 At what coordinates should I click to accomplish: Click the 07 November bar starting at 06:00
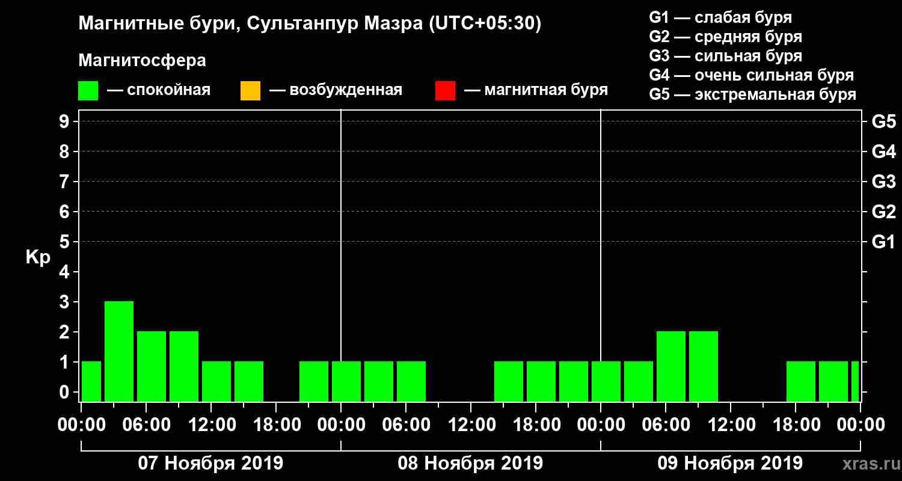152,366
